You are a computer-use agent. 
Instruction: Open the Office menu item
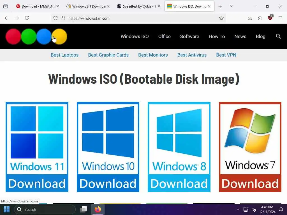point(164,36)
